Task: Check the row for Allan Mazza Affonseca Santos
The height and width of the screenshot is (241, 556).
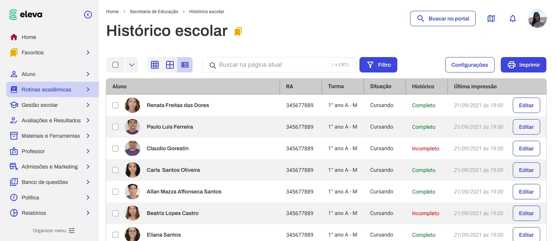Action: (x=115, y=192)
